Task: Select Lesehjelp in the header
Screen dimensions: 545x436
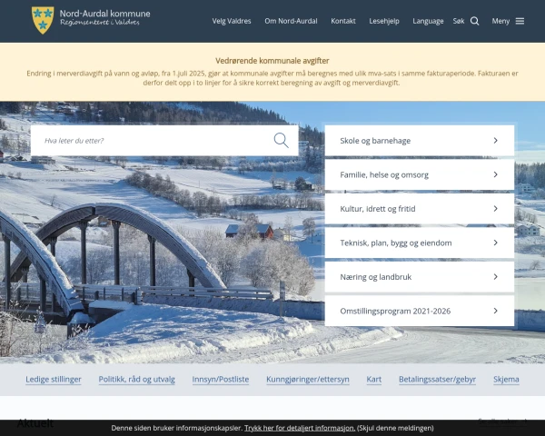Action: 384,21
